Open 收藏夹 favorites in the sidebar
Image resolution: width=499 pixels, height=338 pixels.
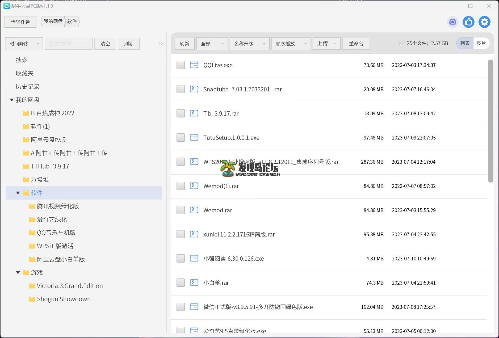24,73
